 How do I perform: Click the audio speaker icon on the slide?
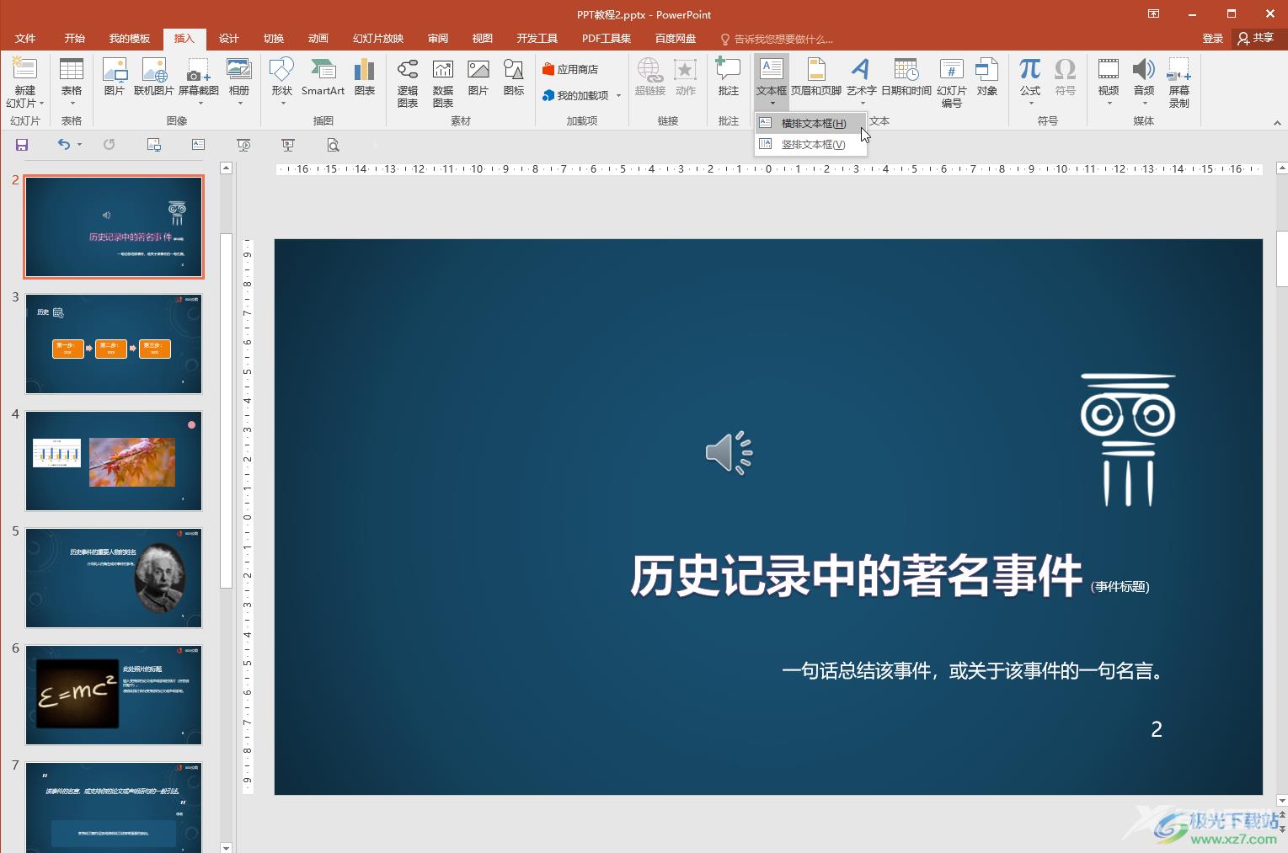tap(729, 453)
